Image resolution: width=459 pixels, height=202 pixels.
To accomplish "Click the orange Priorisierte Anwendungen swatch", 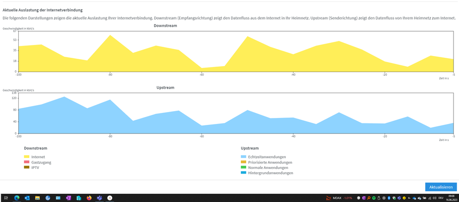I will pyautogui.click(x=243, y=162).
